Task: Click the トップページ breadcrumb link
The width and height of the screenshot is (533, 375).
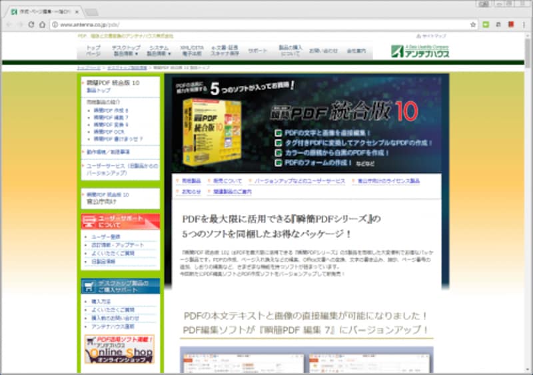Action: click(89, 68)
